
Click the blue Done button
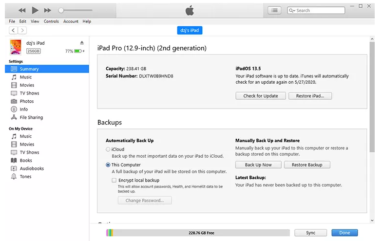point(345,233)
